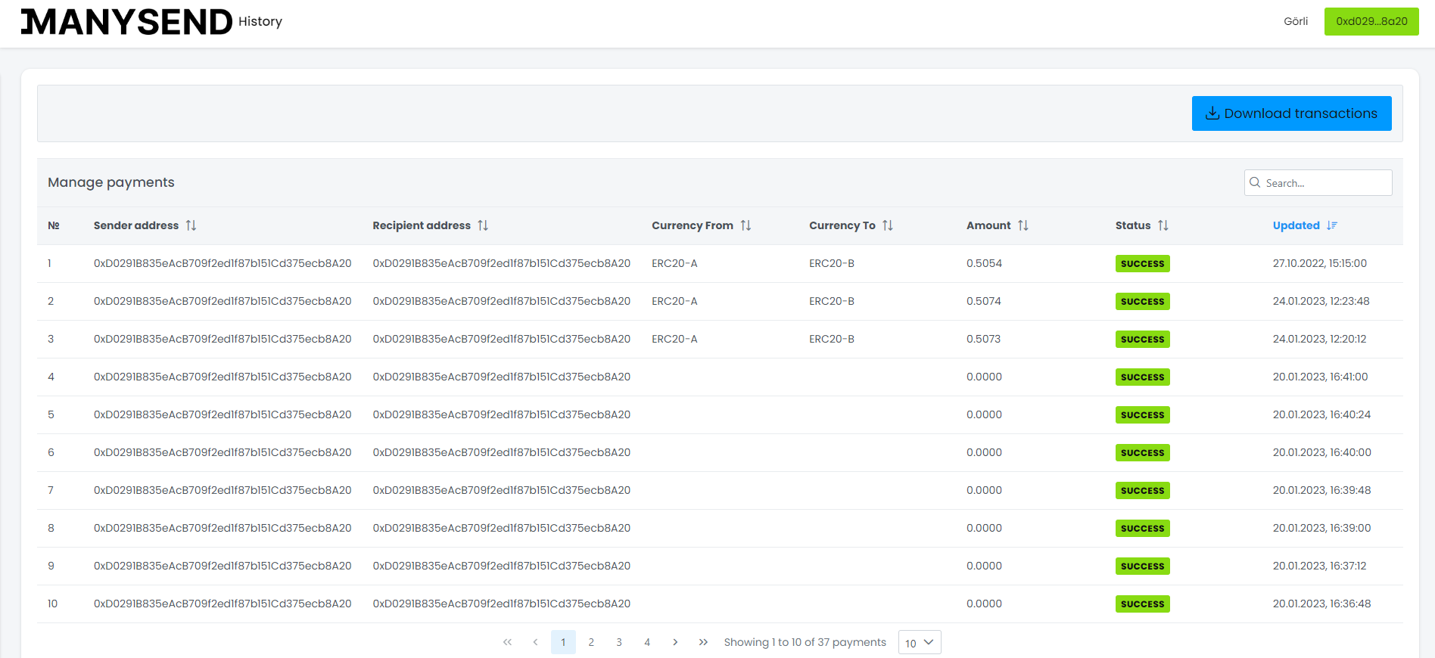Go to first page double-chevron
1435x658 pixels.
click(507, 642)
